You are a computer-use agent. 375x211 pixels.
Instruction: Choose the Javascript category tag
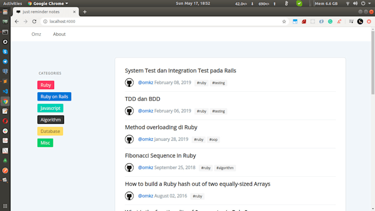(50, 108)
